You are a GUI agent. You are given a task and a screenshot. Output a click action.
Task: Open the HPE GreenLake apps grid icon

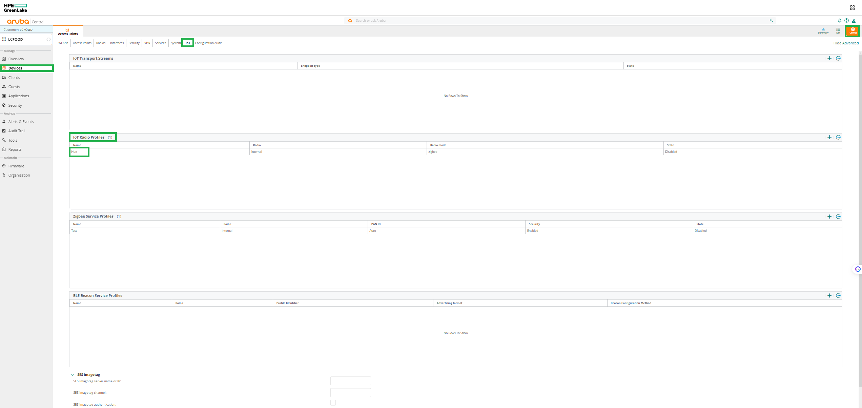tap(852, 8)
